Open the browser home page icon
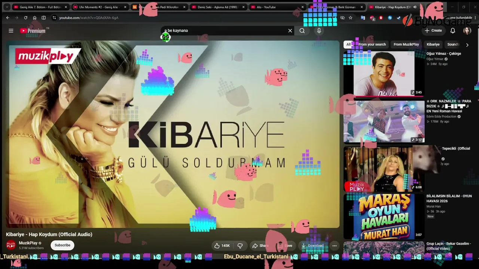Viewport: 479px width, 269px height. coord(34,18)
